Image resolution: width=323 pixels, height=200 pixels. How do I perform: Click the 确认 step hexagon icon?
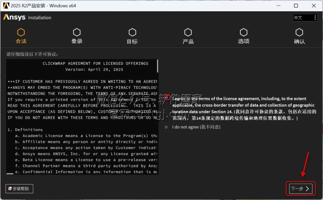pos(299,32)
